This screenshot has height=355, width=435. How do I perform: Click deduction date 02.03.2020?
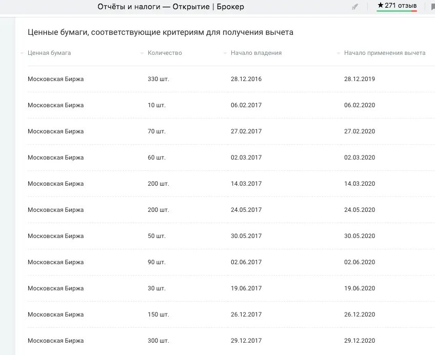(360, 157)
